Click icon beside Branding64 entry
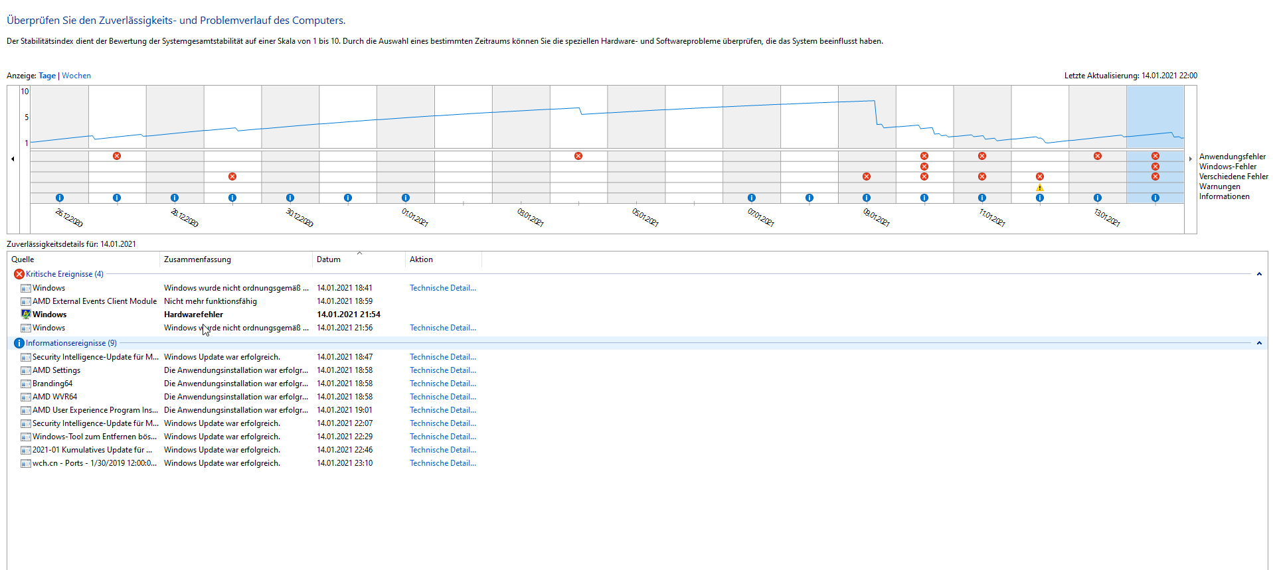1273x570 pixels. click(26, 384)
